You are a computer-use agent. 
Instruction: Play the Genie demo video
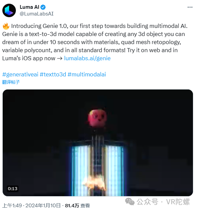tap(98, 143)
